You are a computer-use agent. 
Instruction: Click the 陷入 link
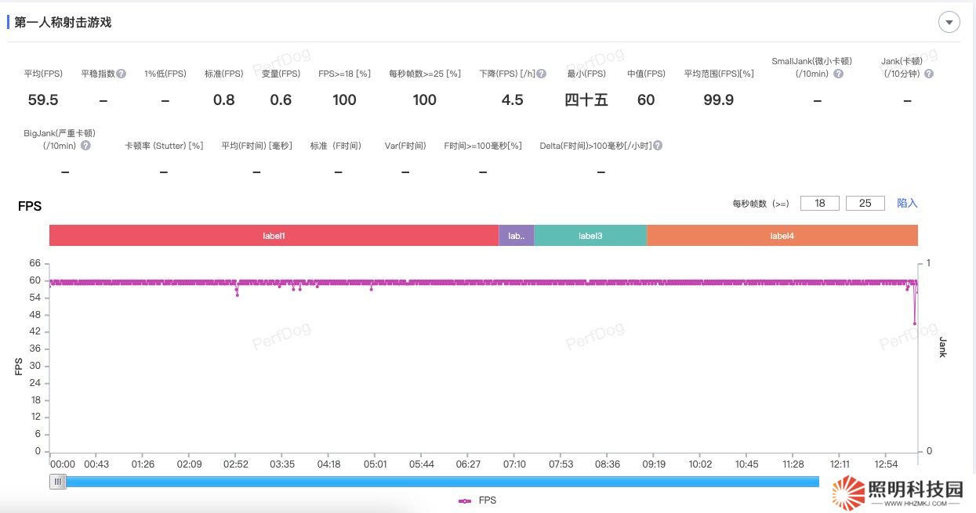[x=907, y=203]
